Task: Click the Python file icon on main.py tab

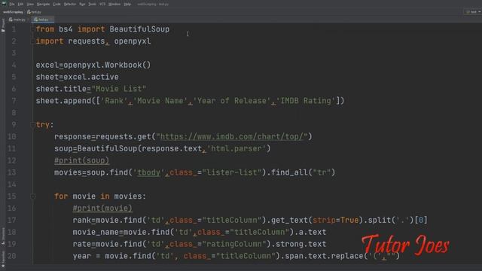Action: [11, 20]
